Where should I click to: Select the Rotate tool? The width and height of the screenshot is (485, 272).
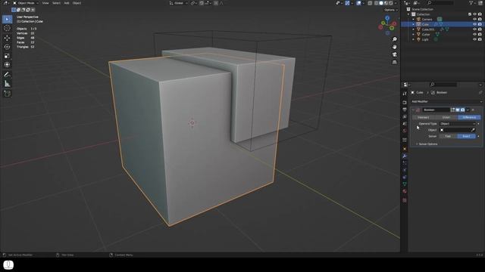coord(7,47)
